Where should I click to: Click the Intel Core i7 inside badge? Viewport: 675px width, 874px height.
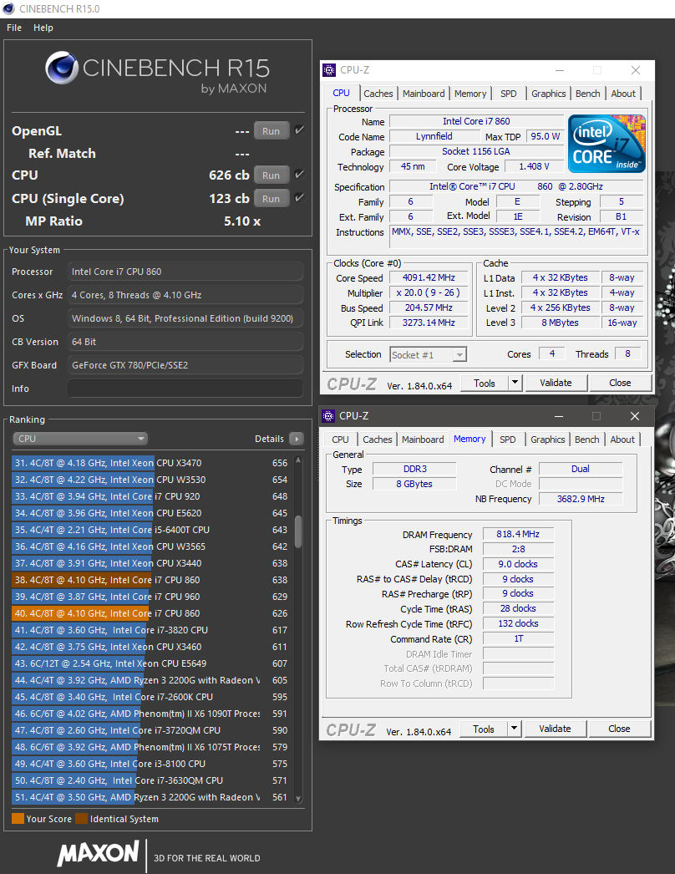(606, 144)
